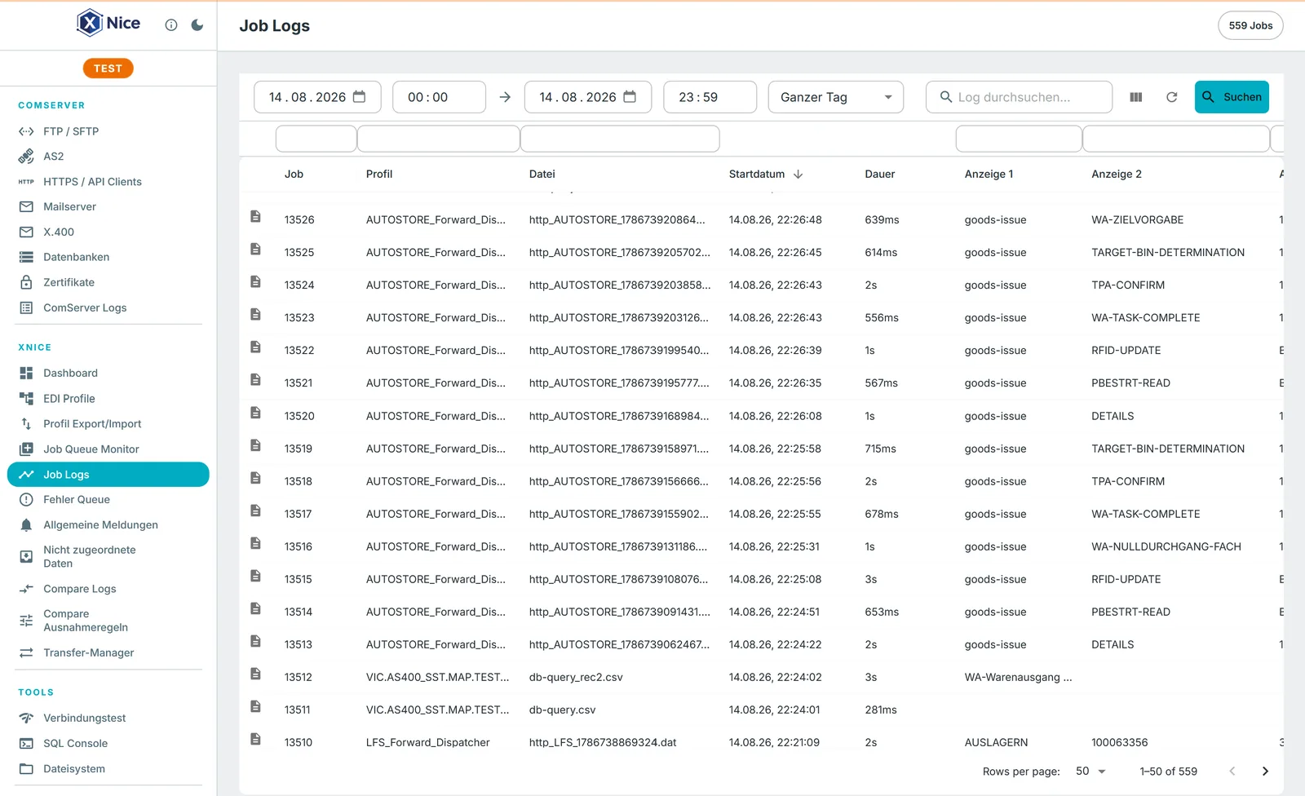Click the Datei column filter field
This screenshot has width=1305, height=796.
[620, 139]
